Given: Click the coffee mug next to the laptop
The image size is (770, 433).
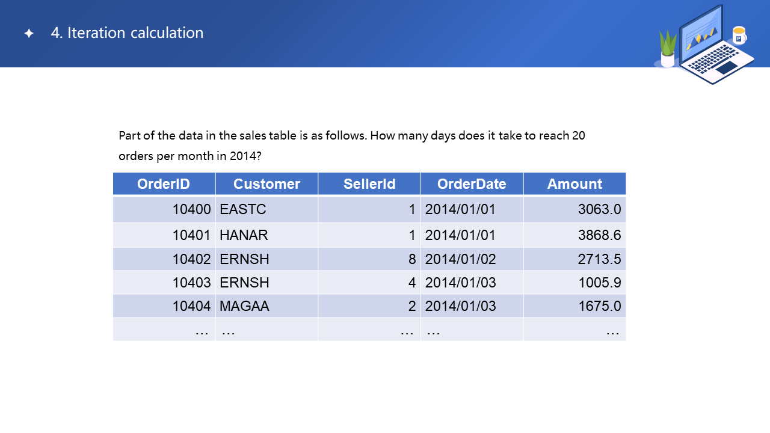Looking at the screenshot, I should pyautogui.click(x=739, y=35).
